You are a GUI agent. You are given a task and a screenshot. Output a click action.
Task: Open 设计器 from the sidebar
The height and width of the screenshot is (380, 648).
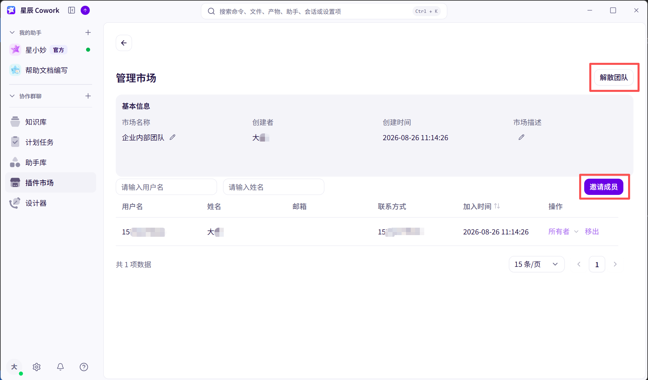(51, 203)
